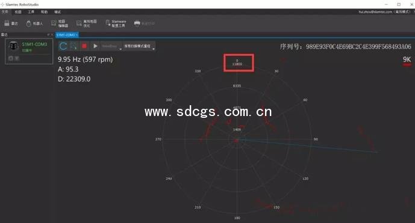Click the 300 degree label

[x=169, y=100]
